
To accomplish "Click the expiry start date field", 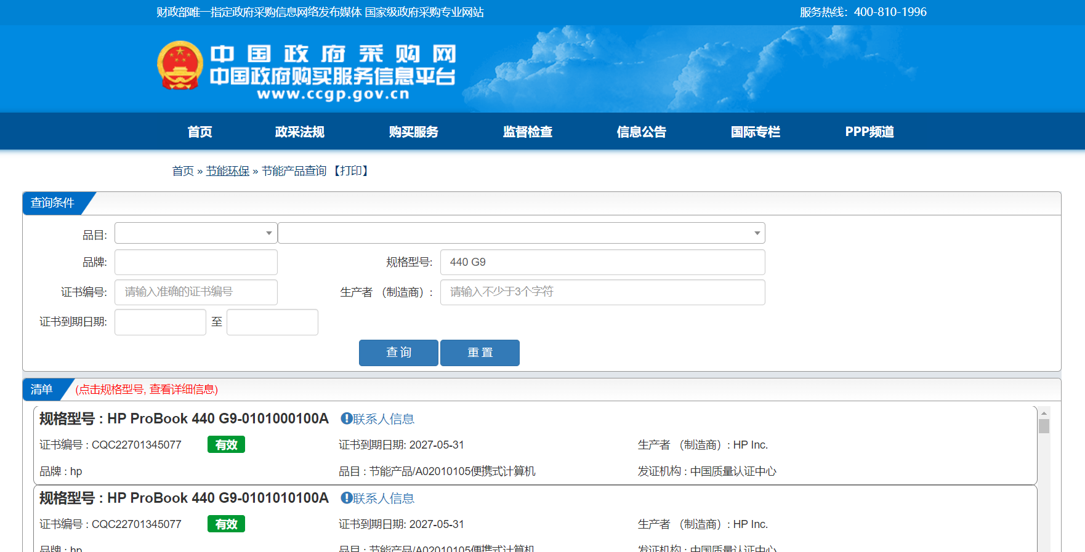I will (x=160, y=322).
